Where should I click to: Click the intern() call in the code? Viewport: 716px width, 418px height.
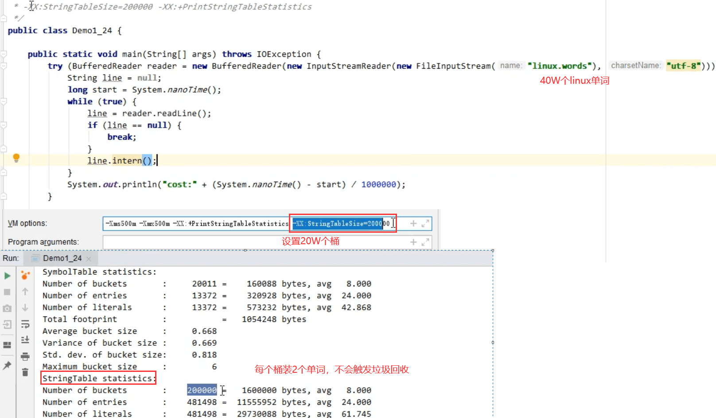click(x=132, y=160)
